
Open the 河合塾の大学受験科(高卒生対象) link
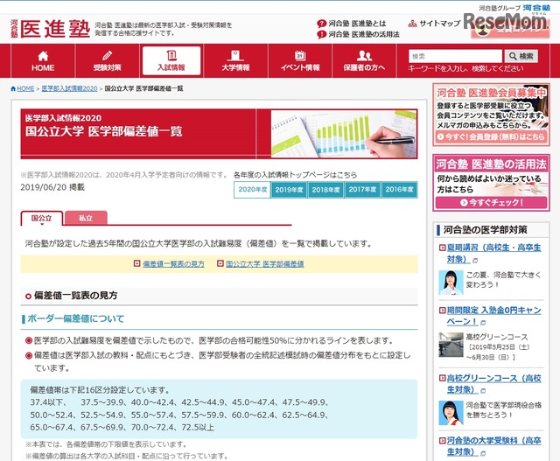click(x=493, y=446)
